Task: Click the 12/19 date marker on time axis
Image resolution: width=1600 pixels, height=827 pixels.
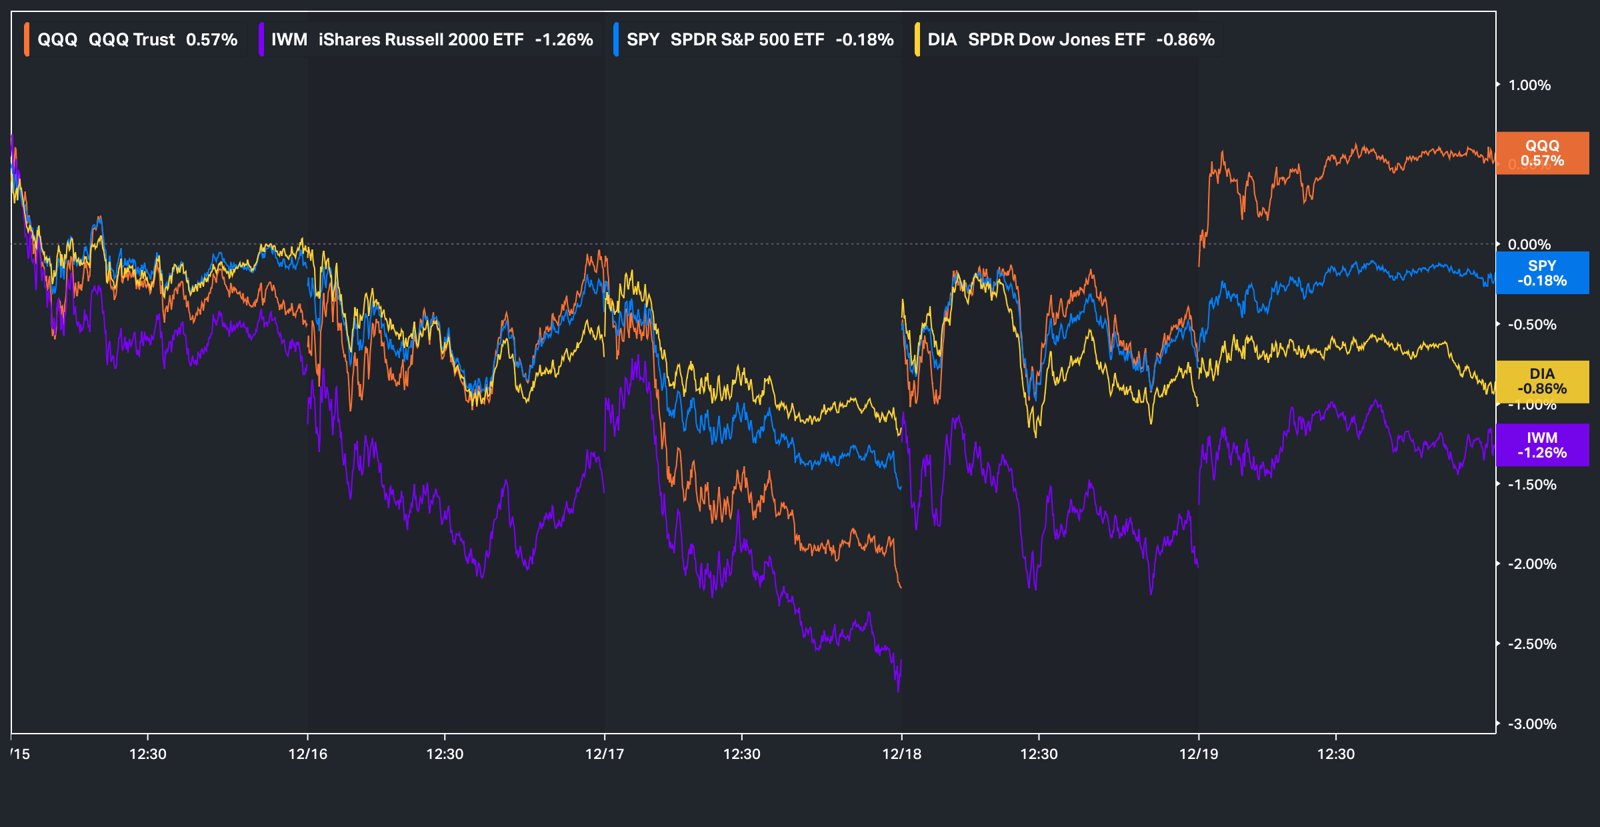Action: click(1199, 754)
